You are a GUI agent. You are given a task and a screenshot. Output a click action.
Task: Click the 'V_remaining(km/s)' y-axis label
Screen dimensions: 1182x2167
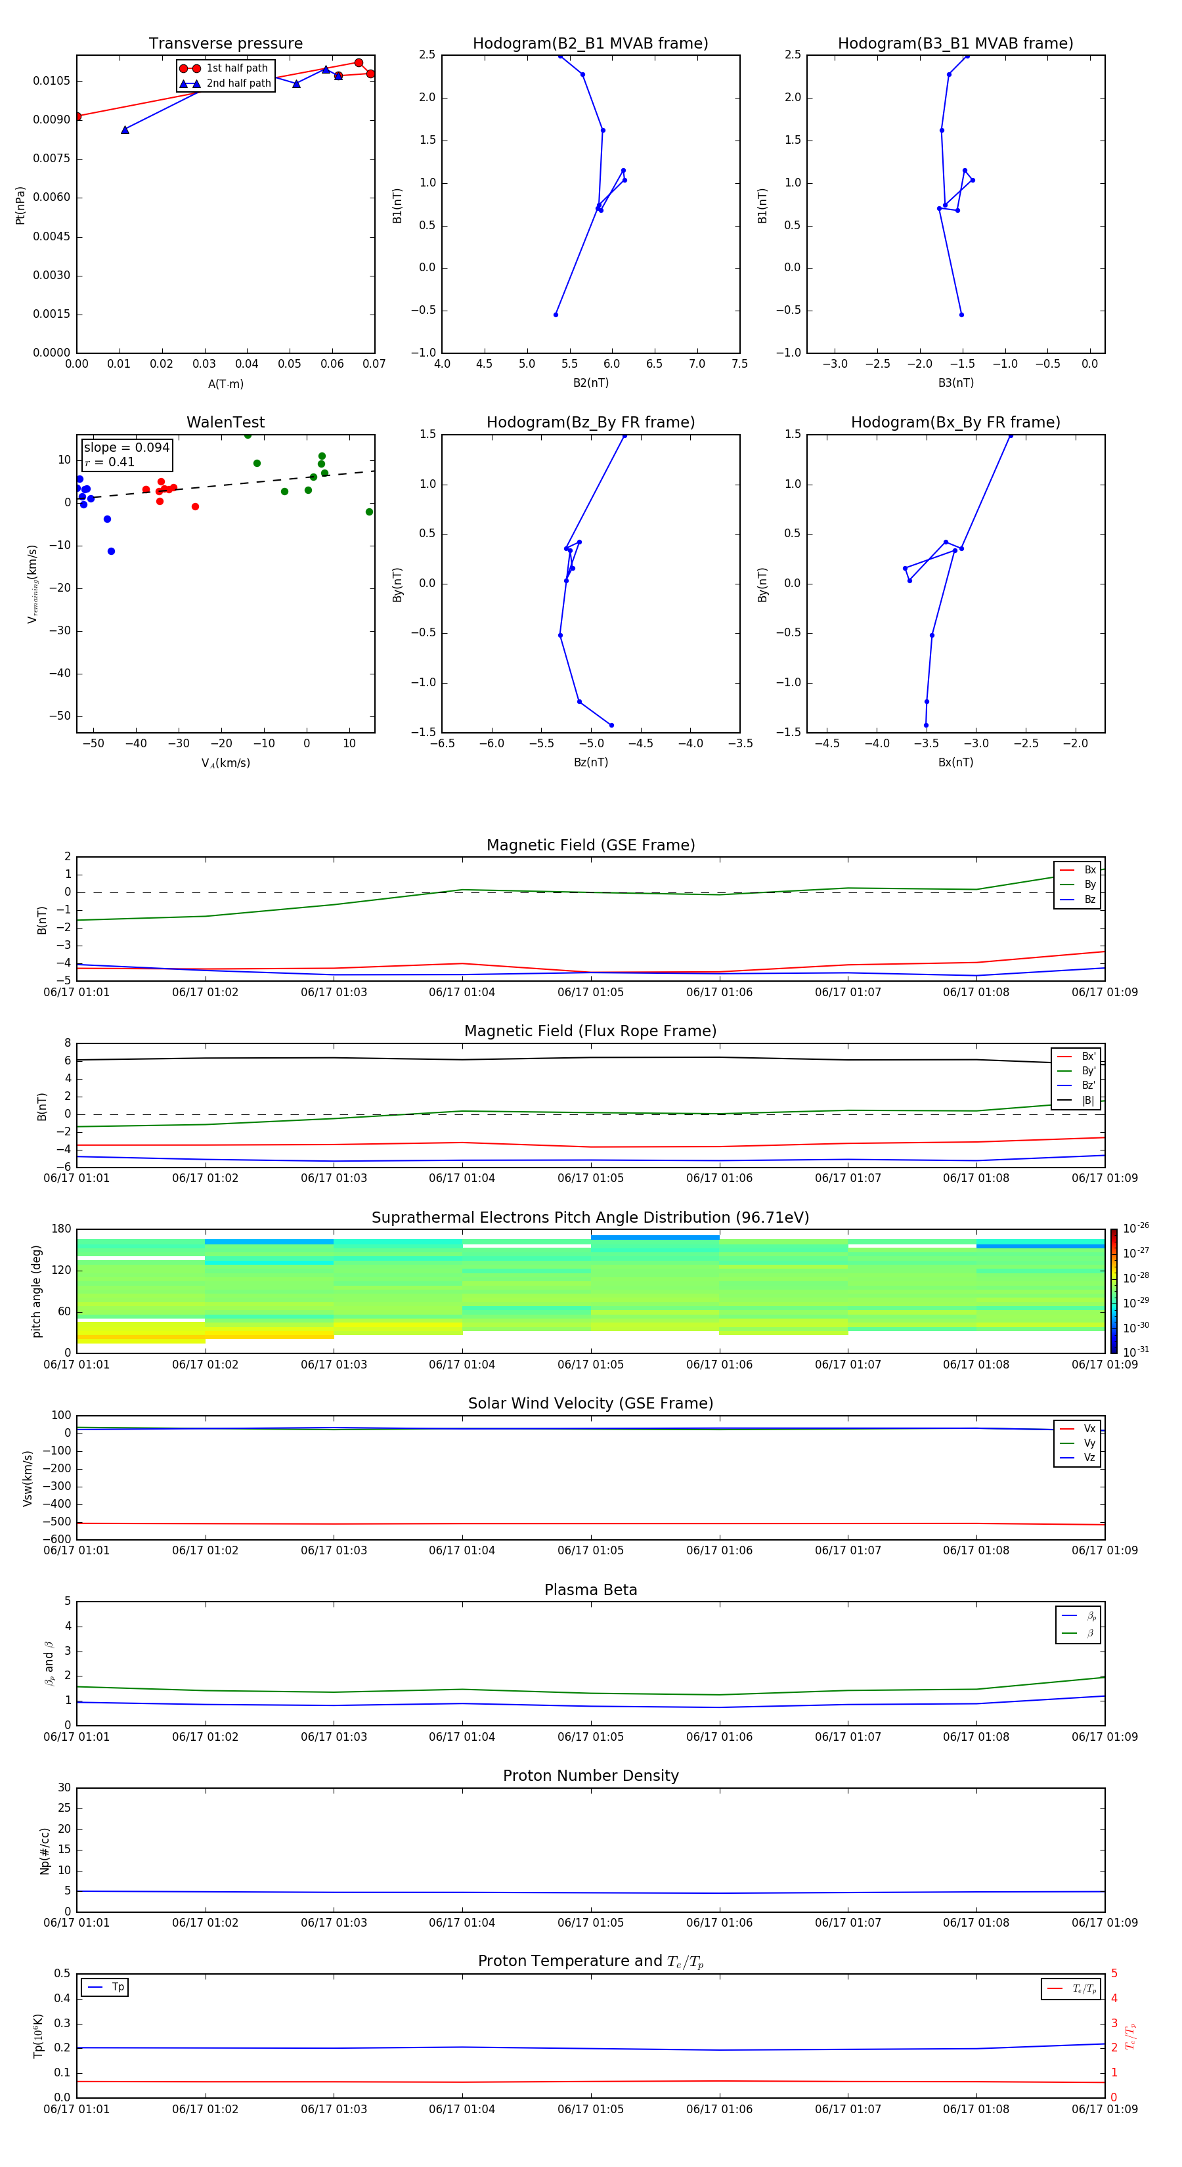(33, 584)
